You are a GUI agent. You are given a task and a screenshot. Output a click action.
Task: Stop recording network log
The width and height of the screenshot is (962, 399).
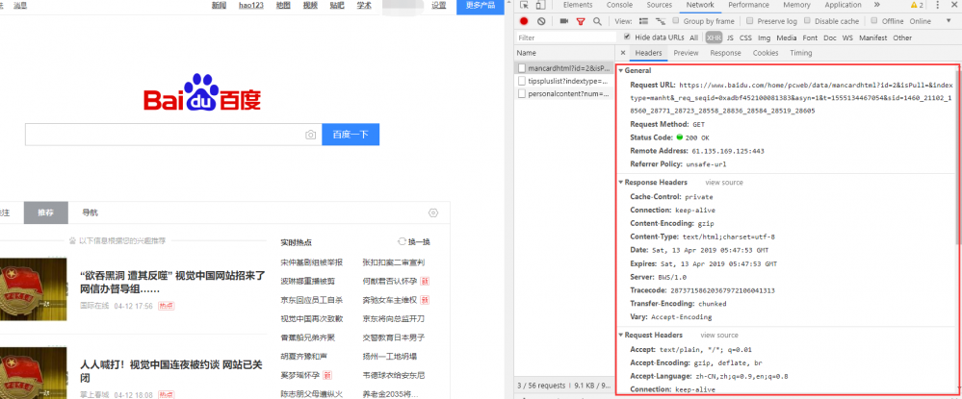(524, 21)
